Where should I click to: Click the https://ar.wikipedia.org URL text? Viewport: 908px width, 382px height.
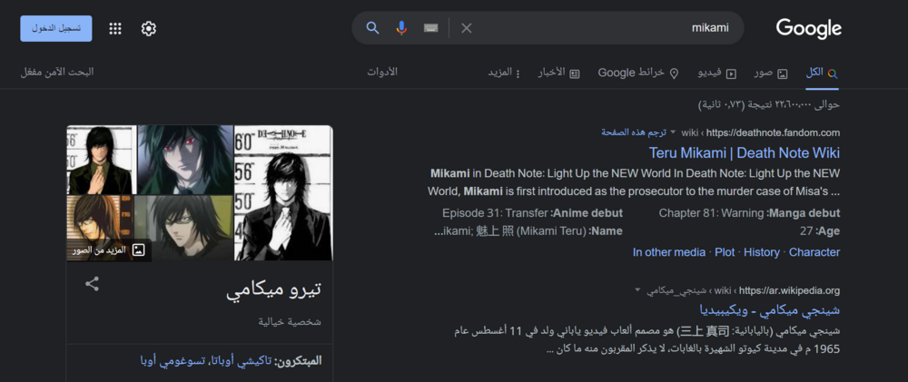(x=789, y=290)
